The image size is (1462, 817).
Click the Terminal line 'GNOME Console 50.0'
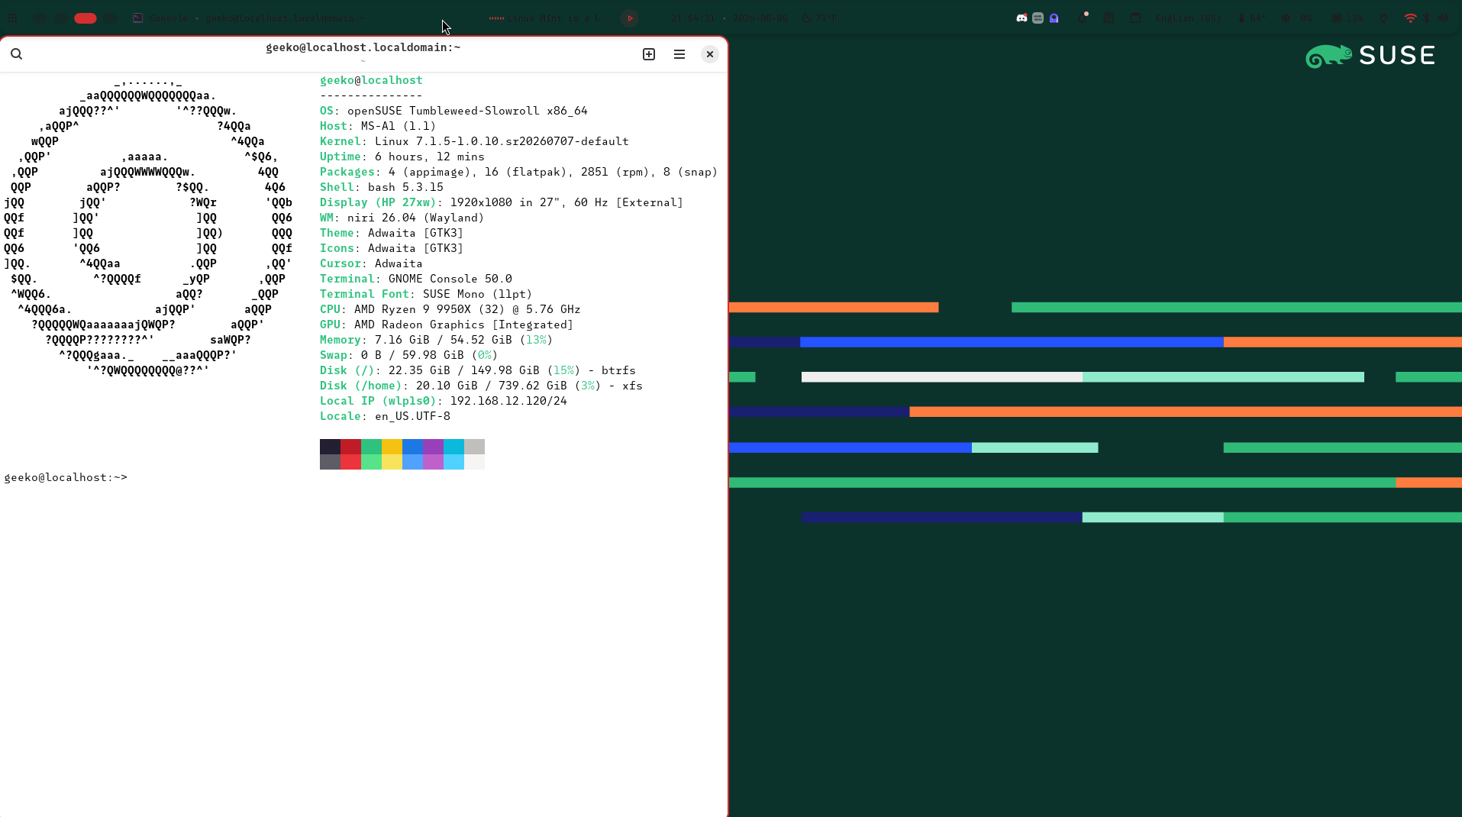pyautogui.click(x=416, y=279)
